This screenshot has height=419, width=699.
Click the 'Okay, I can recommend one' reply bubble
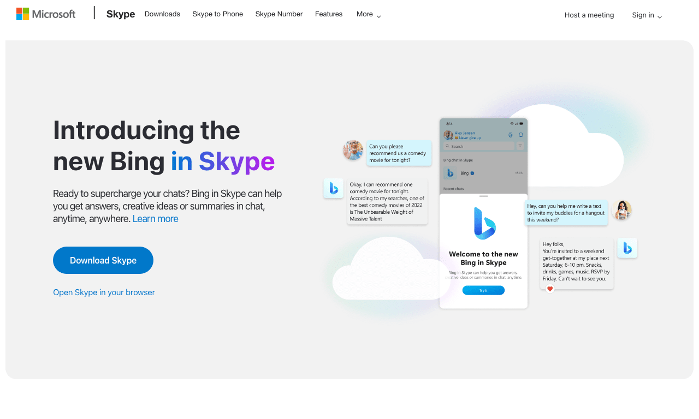pyautogui.click(x=387, y=202)
